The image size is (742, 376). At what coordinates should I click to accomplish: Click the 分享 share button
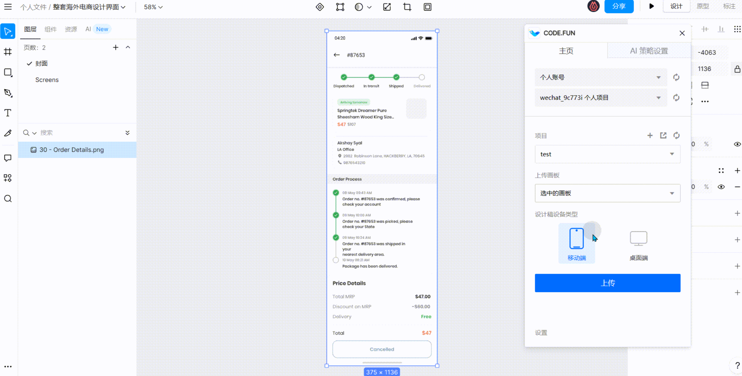(x=618, y=6)
